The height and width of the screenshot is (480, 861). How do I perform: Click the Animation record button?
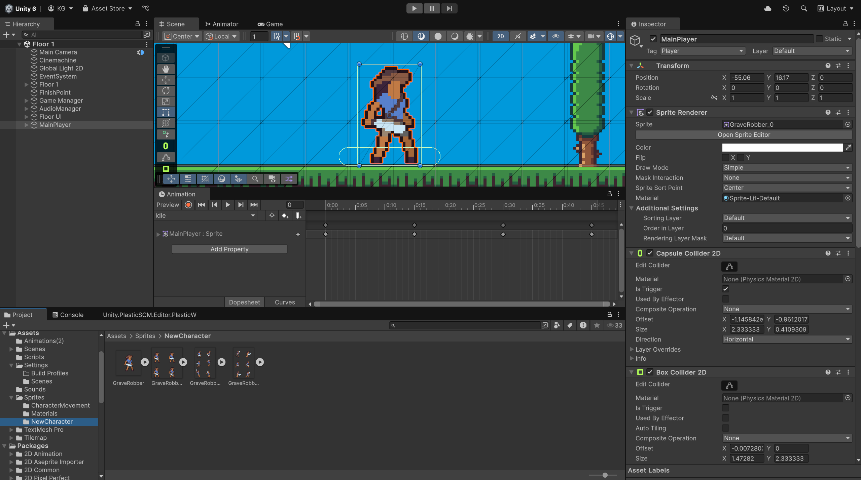pos(188,205)
